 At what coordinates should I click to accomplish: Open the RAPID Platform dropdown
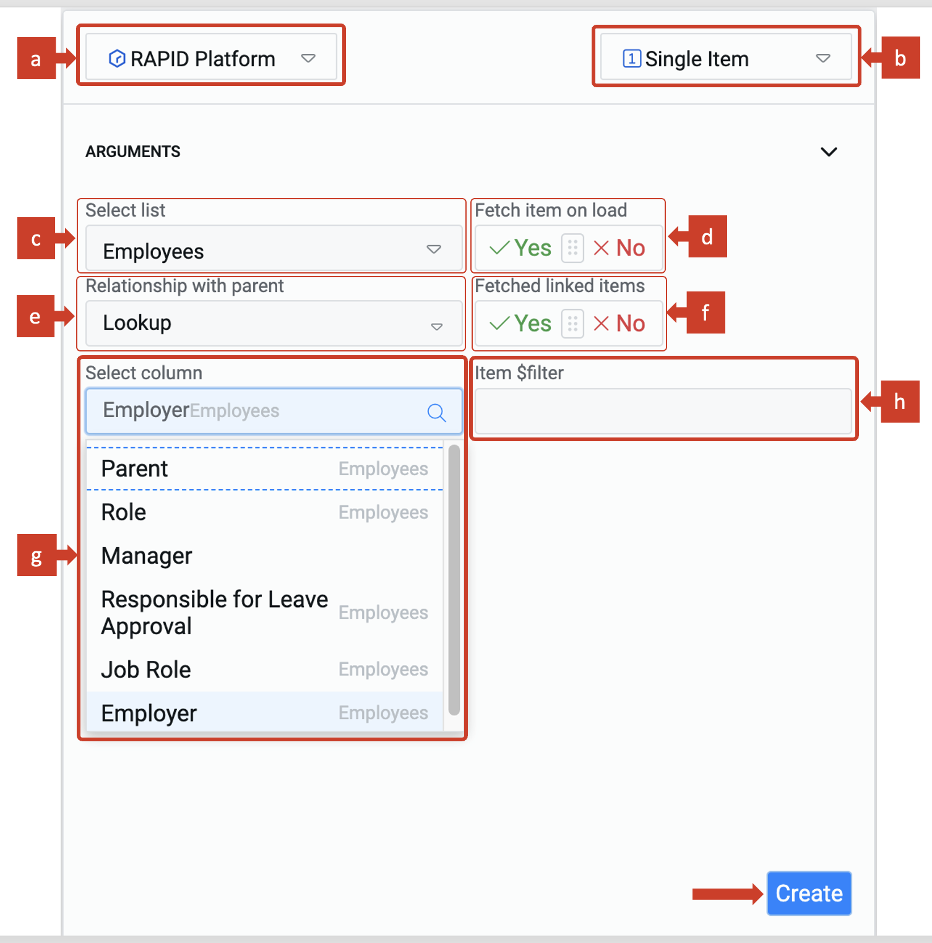(x=211, y=58)
